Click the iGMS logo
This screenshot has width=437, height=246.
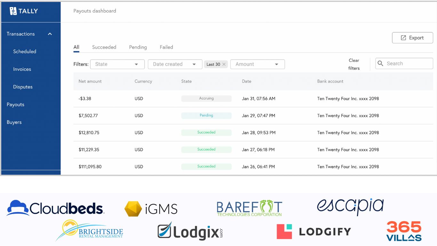[x=151, y=209]
